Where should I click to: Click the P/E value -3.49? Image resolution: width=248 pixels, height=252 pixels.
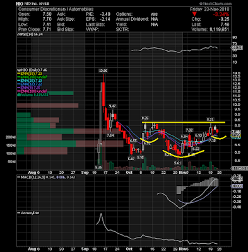(x=105, y=14)
